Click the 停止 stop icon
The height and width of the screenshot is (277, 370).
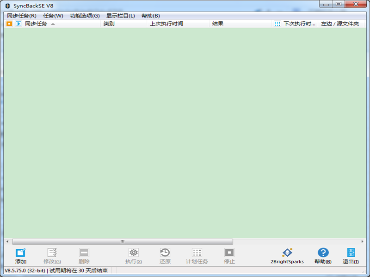[229, 253]
